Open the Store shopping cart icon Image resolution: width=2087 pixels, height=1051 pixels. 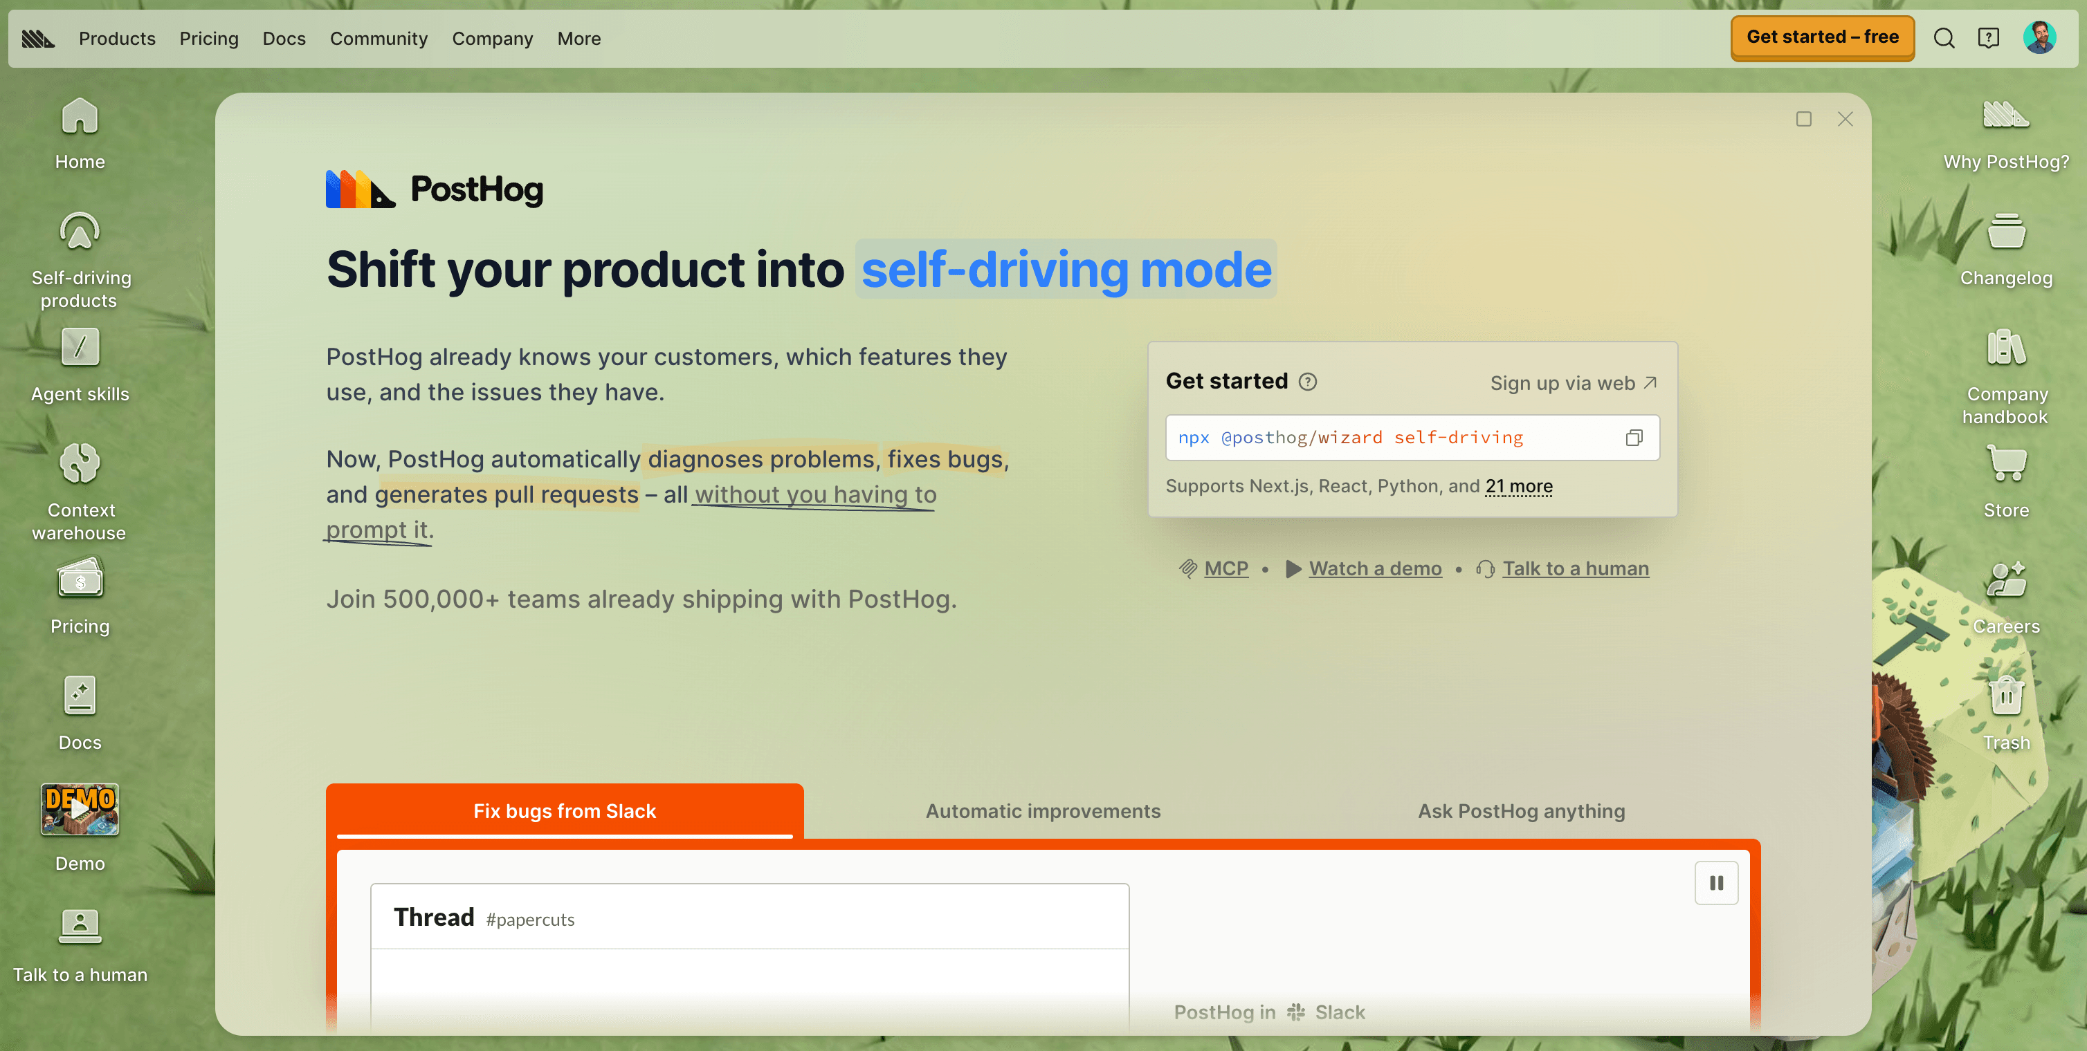click(x=2006, y=482)
